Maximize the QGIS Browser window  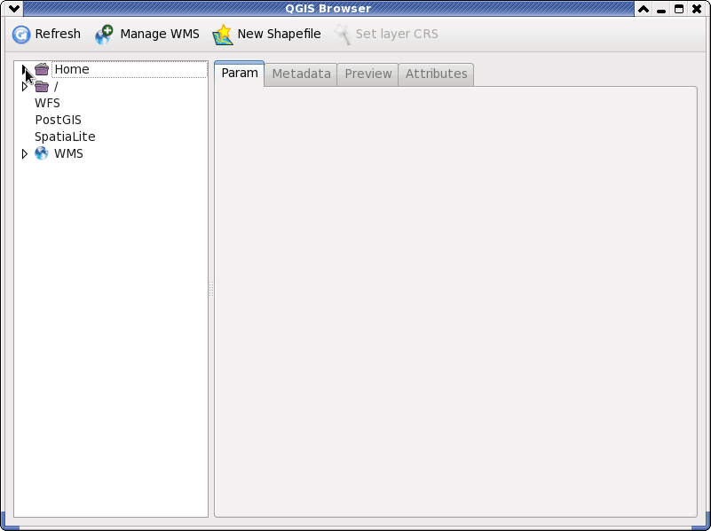(679, 9)
